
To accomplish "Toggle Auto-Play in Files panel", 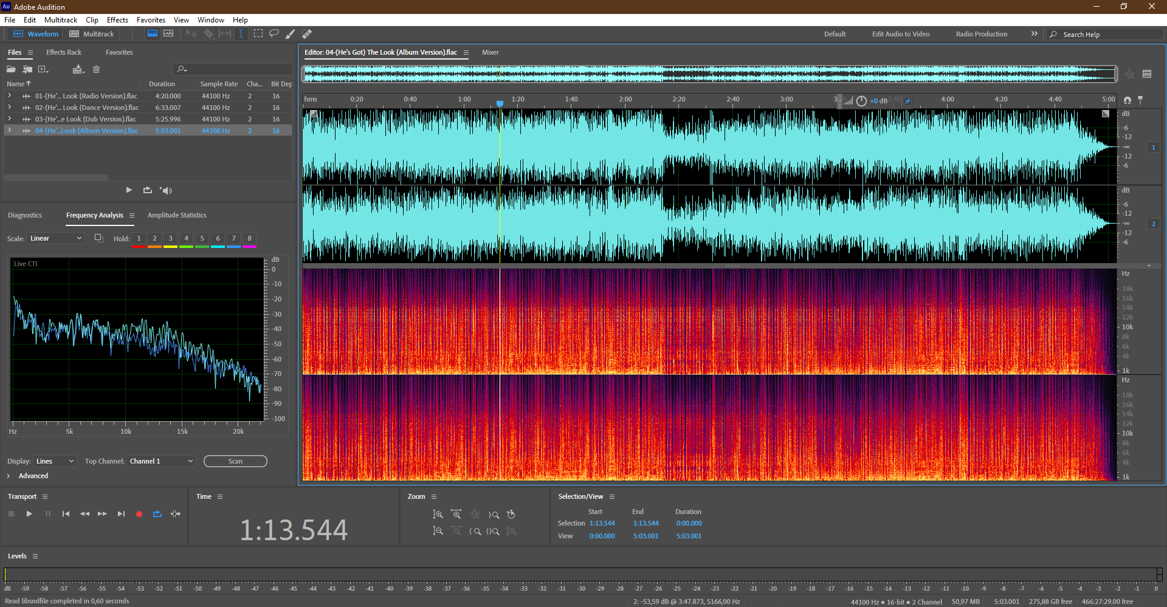I will point(166,190).
